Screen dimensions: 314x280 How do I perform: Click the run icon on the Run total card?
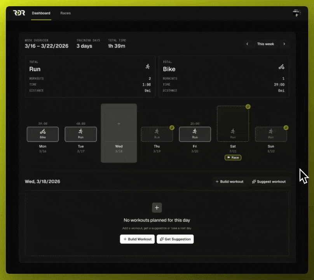(147, 66)
